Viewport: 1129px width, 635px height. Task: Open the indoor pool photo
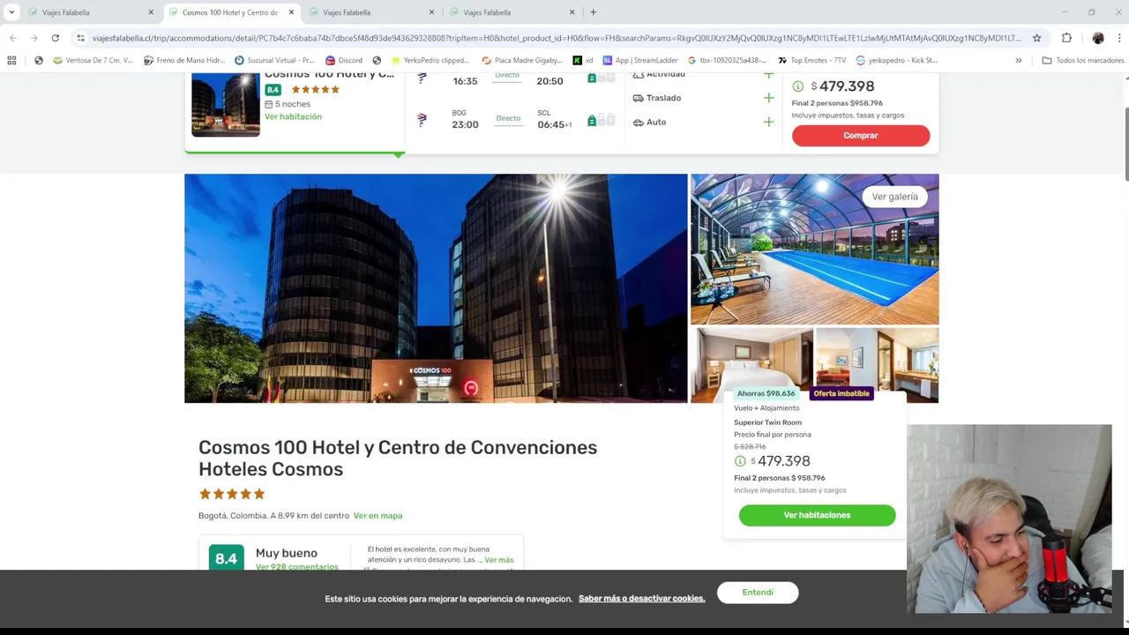(x=814, y=250)
